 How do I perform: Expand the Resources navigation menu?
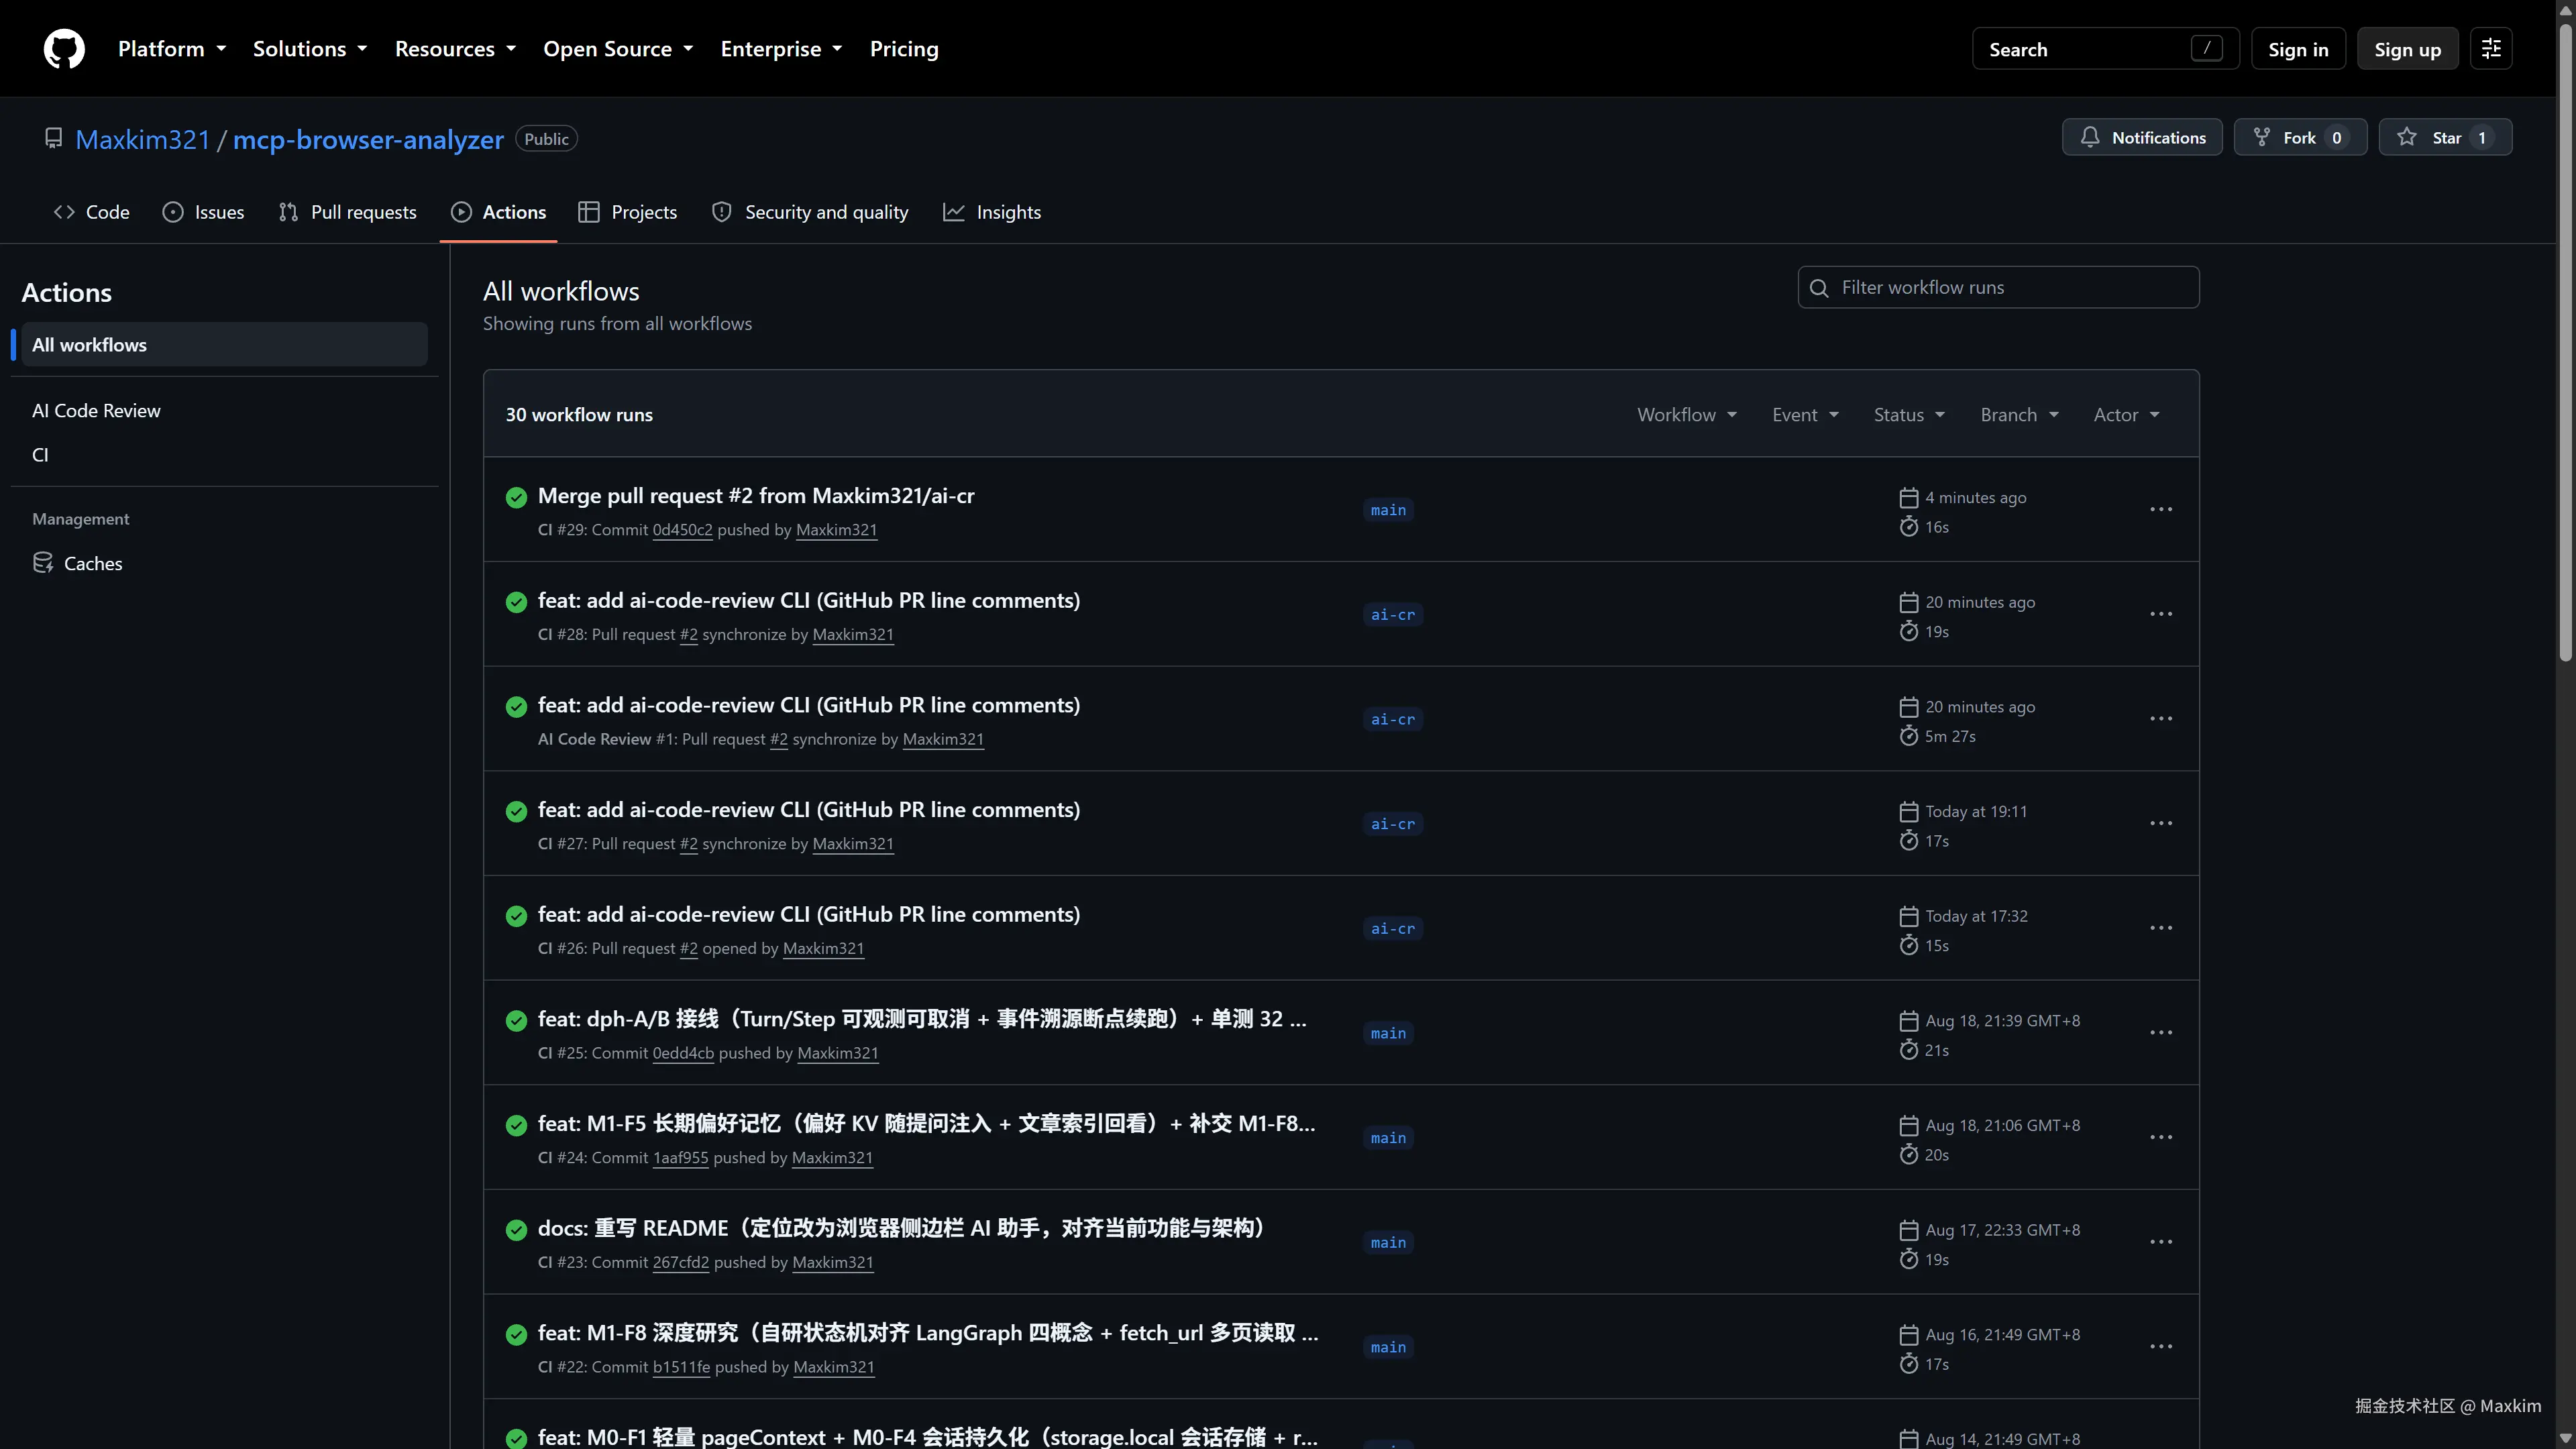coord(456,49)
